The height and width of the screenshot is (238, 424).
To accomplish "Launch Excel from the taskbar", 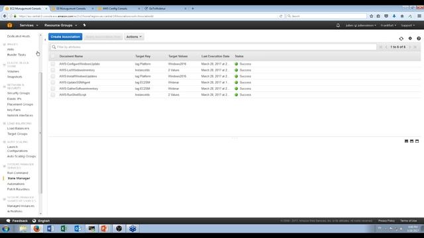I will (64, 229).
